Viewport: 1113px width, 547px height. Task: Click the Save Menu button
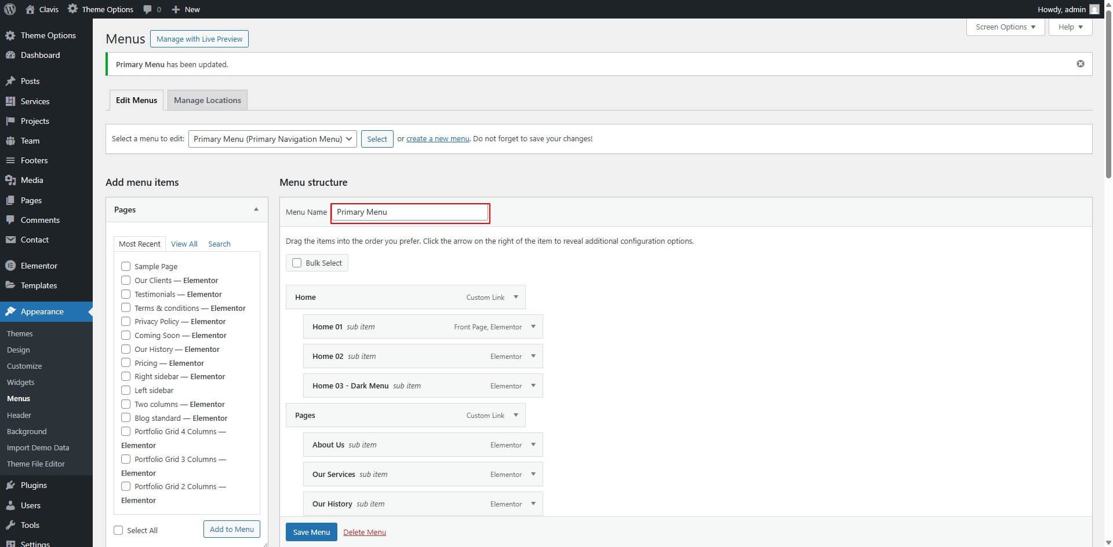pyautogui.click(x=311, y=532)
